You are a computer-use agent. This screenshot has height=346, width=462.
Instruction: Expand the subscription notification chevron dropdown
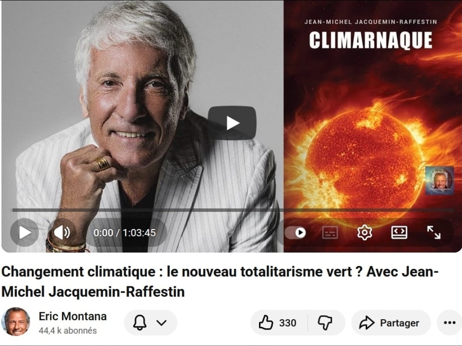[x=161, y=323]
